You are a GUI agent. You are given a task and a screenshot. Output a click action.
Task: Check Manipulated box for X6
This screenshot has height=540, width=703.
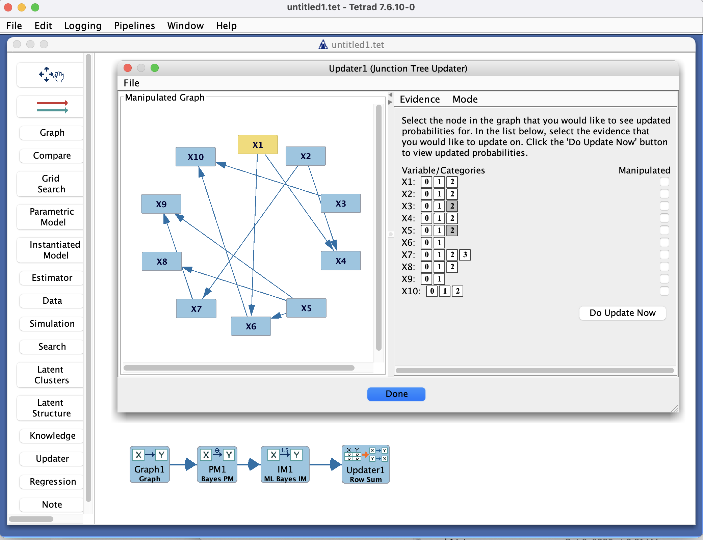click(665, 242)
